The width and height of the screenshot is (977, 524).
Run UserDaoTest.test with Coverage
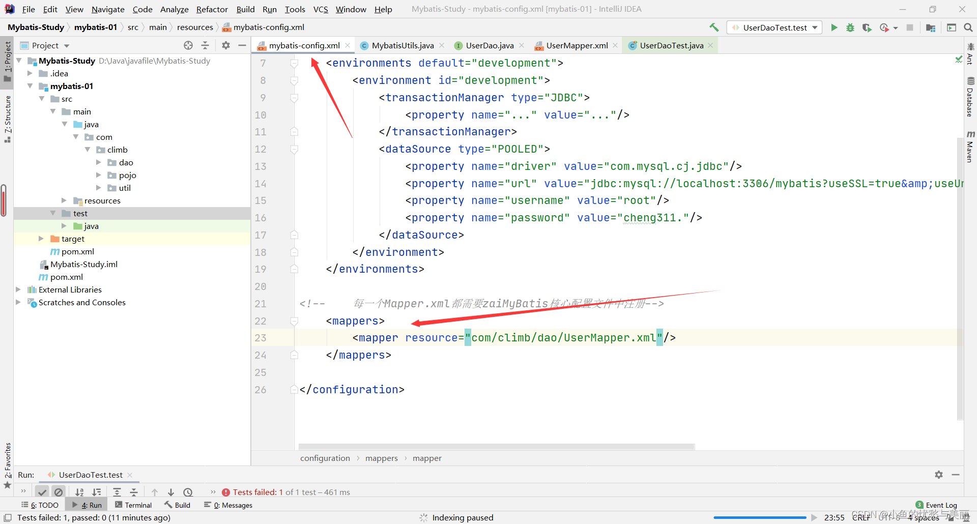pyautogui.click(x=867, y=27)
